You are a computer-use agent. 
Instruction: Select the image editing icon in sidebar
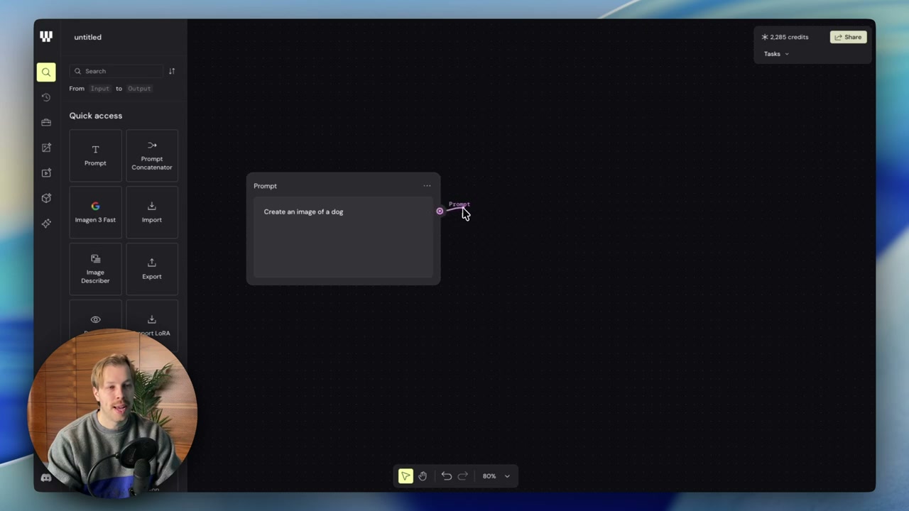click(46, 148)
